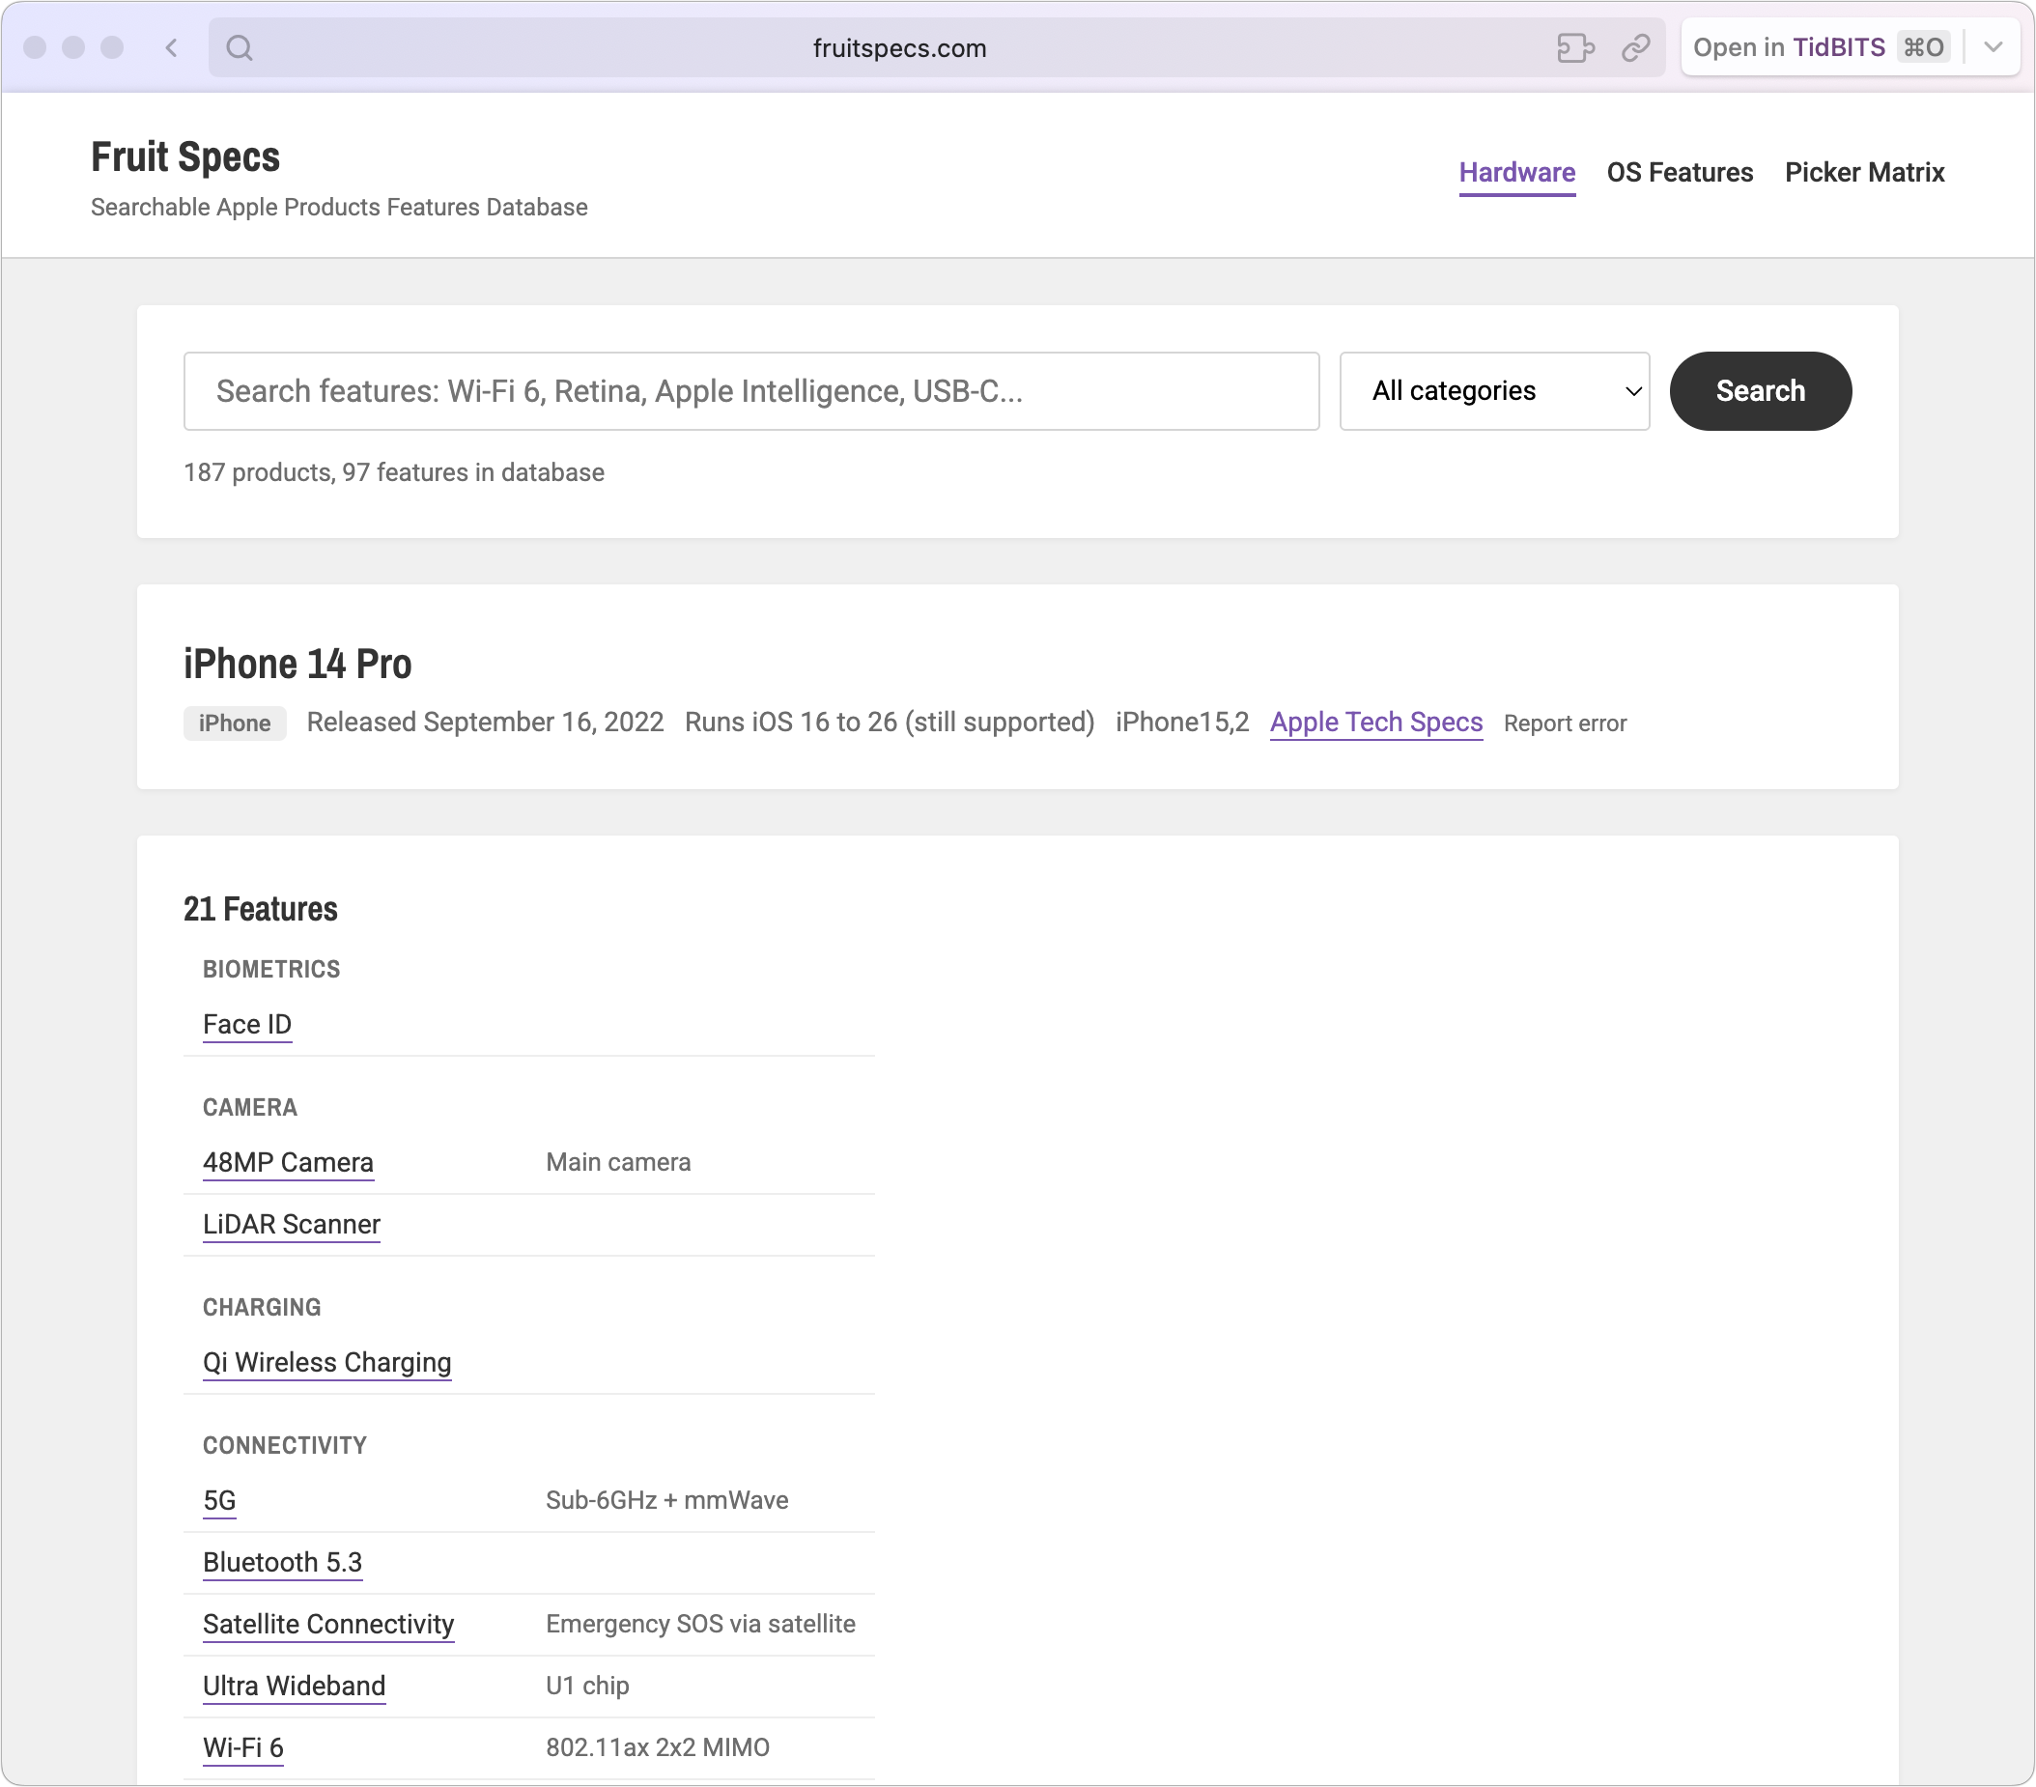Viewport: 2036px width, 1787px height.
Task: Open the Fruit Specs home title
Action: click(x=185, y=156)
